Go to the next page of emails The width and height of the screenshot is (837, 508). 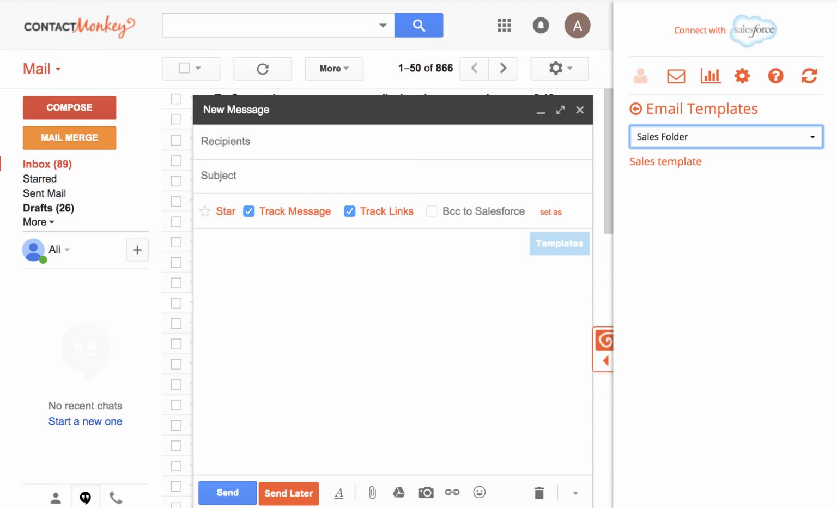(503, 69)
